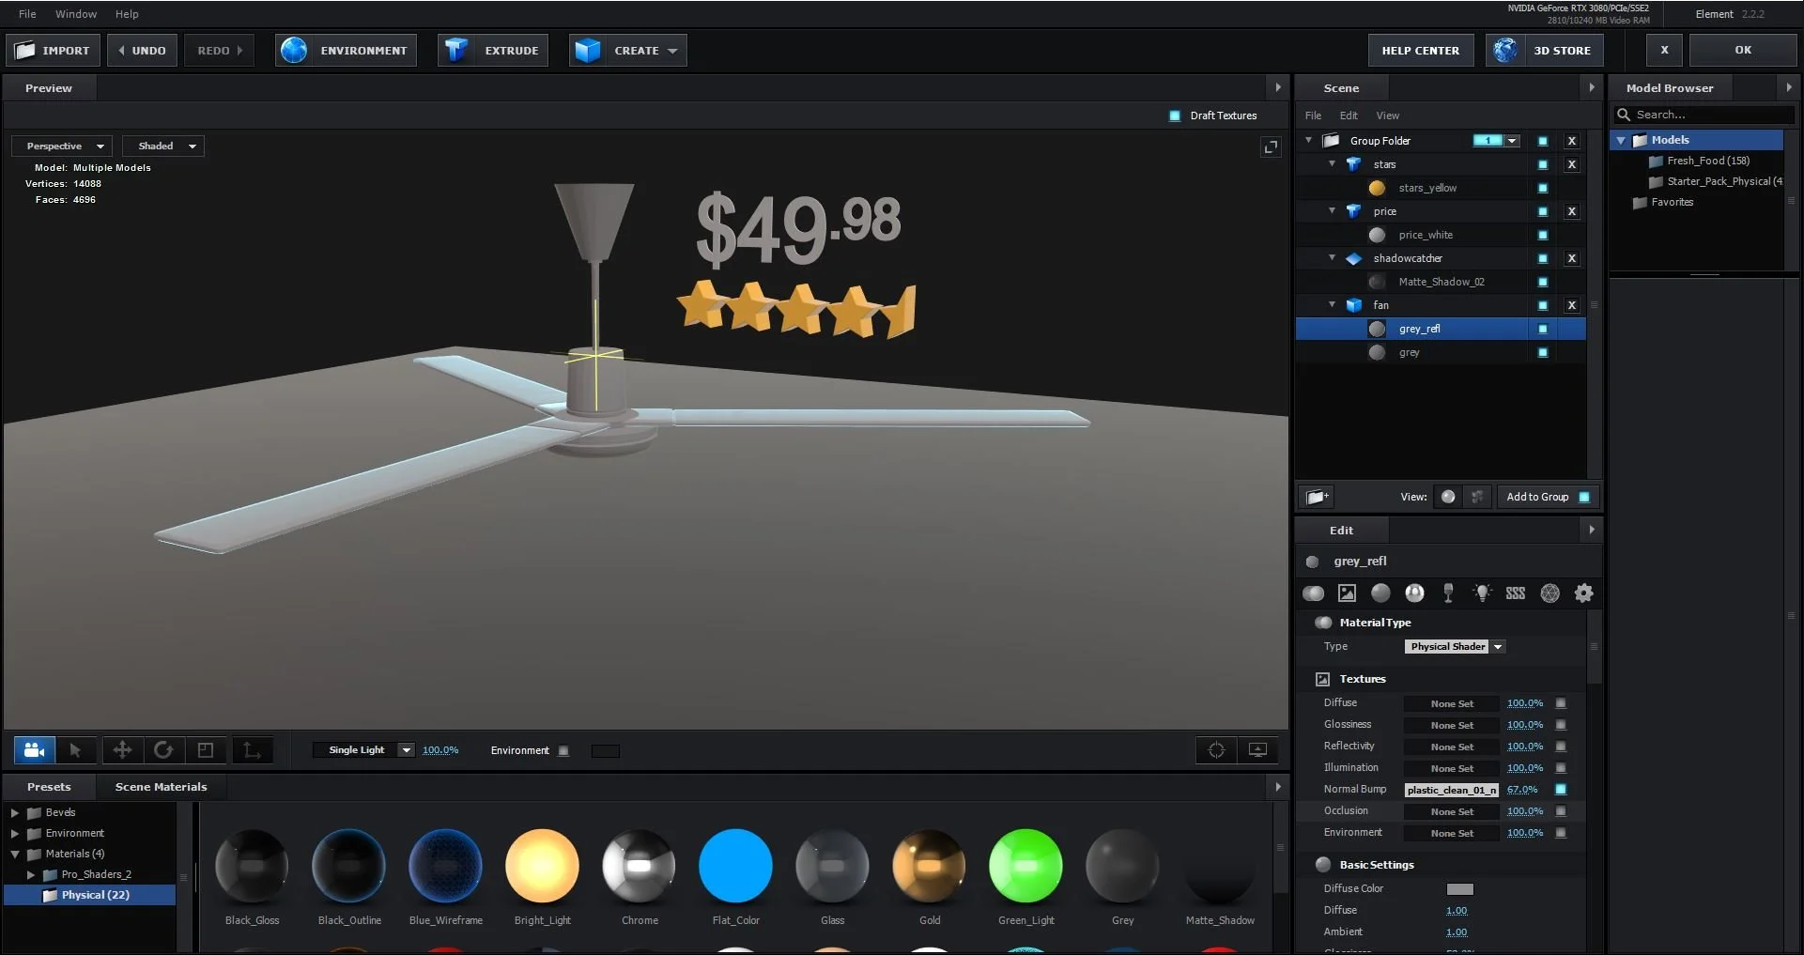This screenshot has height=955, width=1804.
Task: Click the Import button
Action: [x=54, y=51]
